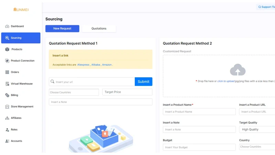Viewport: 275px width, 155px height.
Task: Open the Dashboard menu item
Action: (x=17, y=26)
